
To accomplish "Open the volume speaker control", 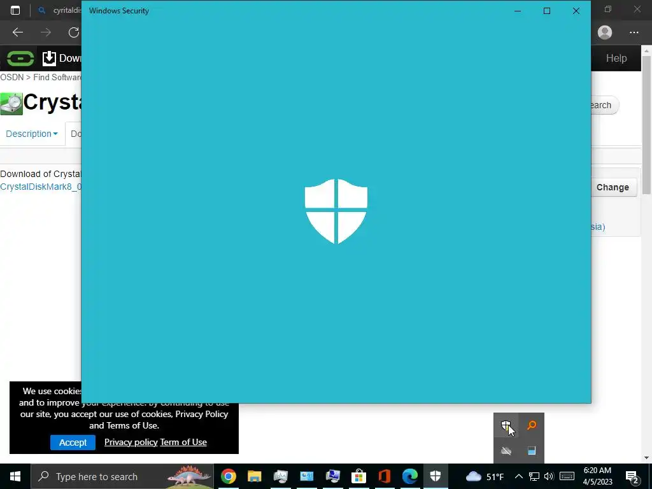I will [x=549, y=476].
